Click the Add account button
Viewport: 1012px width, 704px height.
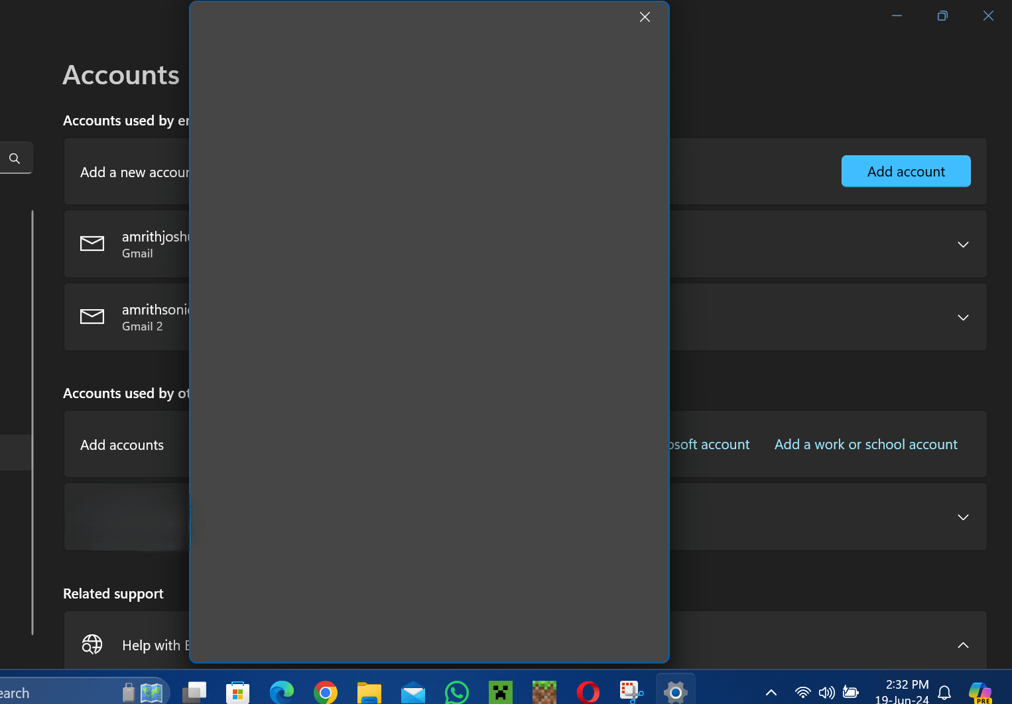pos(905,171)
